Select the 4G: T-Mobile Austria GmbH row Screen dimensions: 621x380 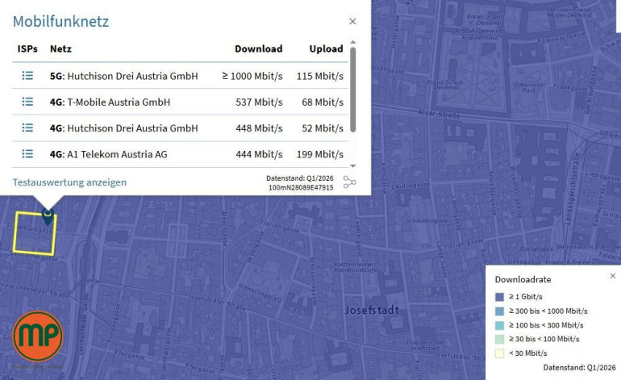tap(181, 102)
